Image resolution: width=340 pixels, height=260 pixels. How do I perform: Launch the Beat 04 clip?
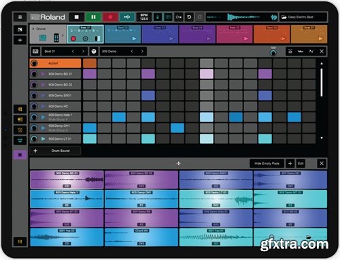coord(209,39)
